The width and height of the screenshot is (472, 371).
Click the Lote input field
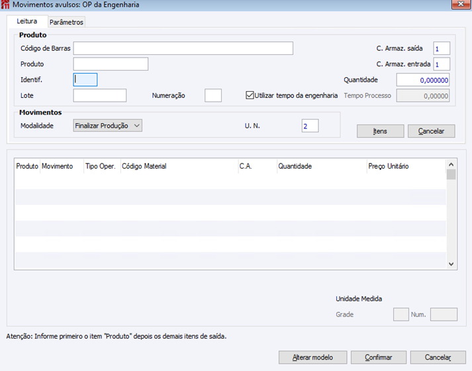point(100,95)
